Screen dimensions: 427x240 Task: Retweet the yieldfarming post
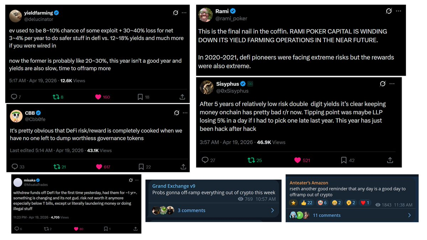pyautogui.click(x=56, y=97)
